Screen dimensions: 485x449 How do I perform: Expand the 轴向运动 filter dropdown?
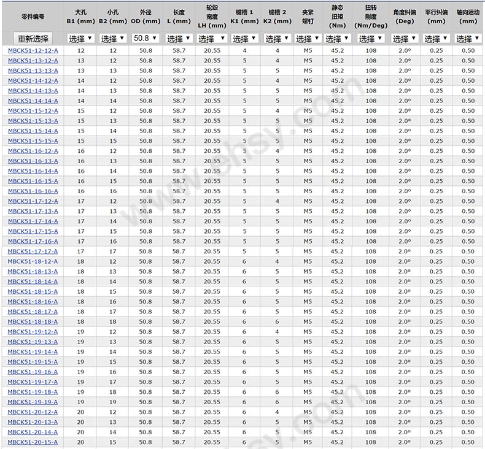468,39
